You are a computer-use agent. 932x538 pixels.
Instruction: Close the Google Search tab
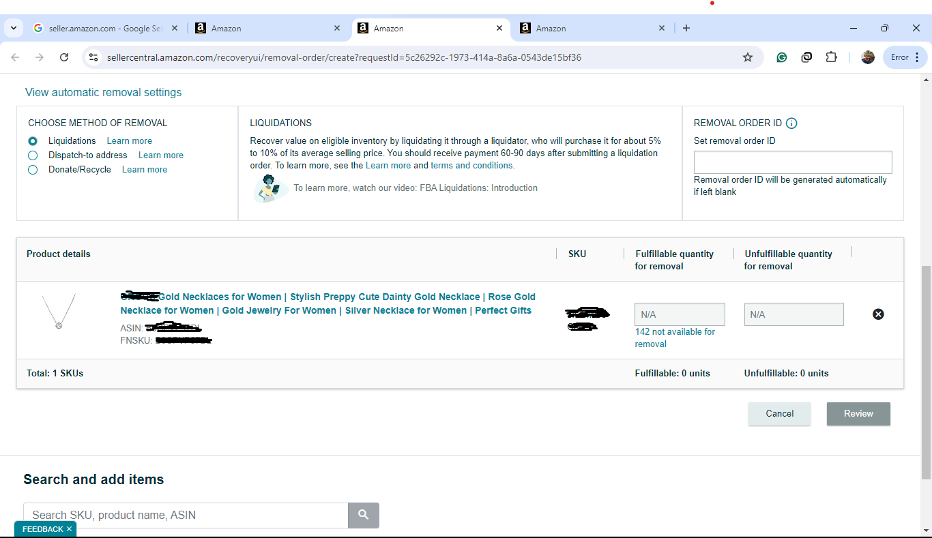tap(175, 28)
